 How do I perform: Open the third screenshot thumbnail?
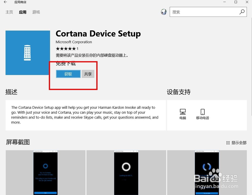pyautogui.click(x=207, y=173)
